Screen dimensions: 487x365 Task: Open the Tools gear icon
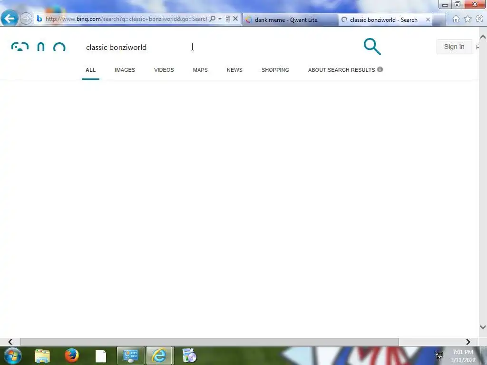479,19
